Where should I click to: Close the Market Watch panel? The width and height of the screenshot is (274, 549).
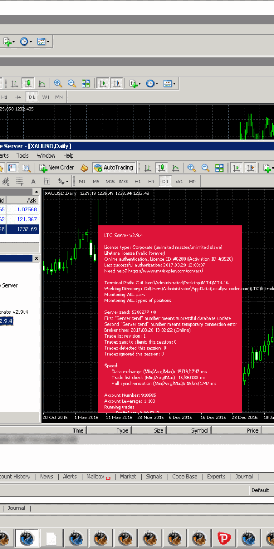[36, 192]
